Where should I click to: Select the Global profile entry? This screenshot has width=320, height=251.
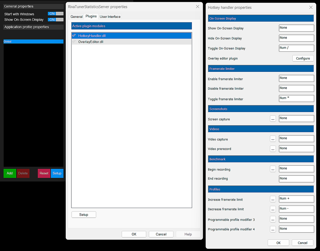[x=33, y=41]
